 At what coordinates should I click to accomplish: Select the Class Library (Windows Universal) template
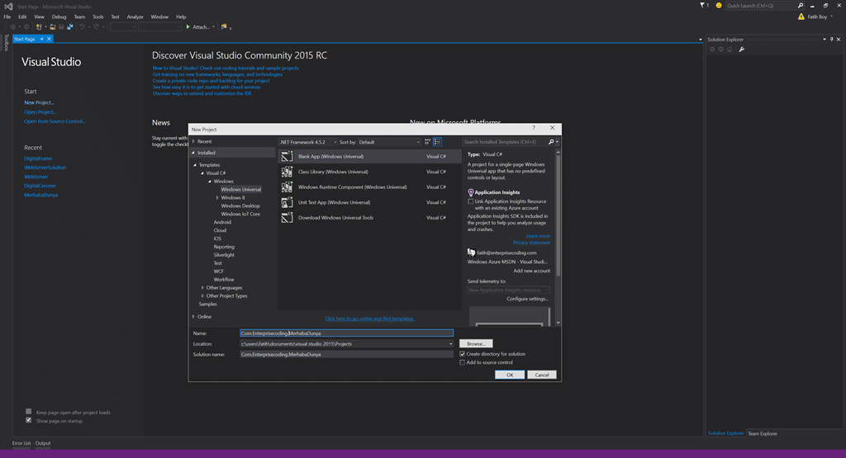[x=369, y=172]
